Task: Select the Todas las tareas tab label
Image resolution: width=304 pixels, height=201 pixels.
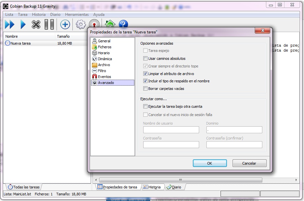Action: 26,187
